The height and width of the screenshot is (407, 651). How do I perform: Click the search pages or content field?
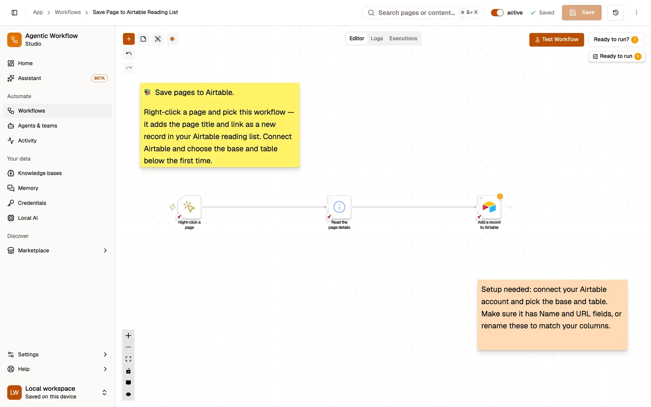click(422, 12)
